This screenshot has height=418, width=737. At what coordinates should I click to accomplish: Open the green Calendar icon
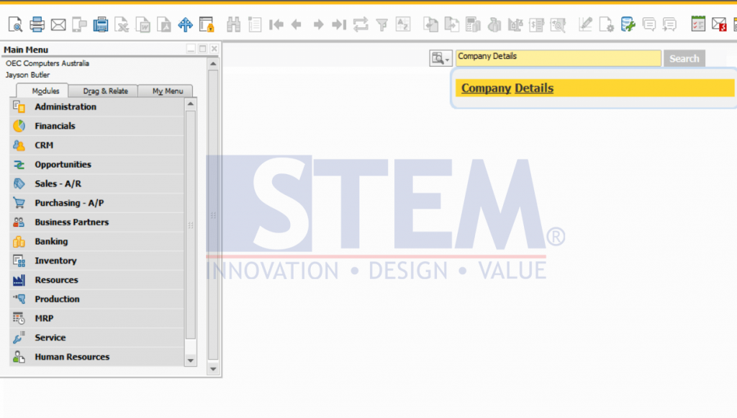coord(697,24)
